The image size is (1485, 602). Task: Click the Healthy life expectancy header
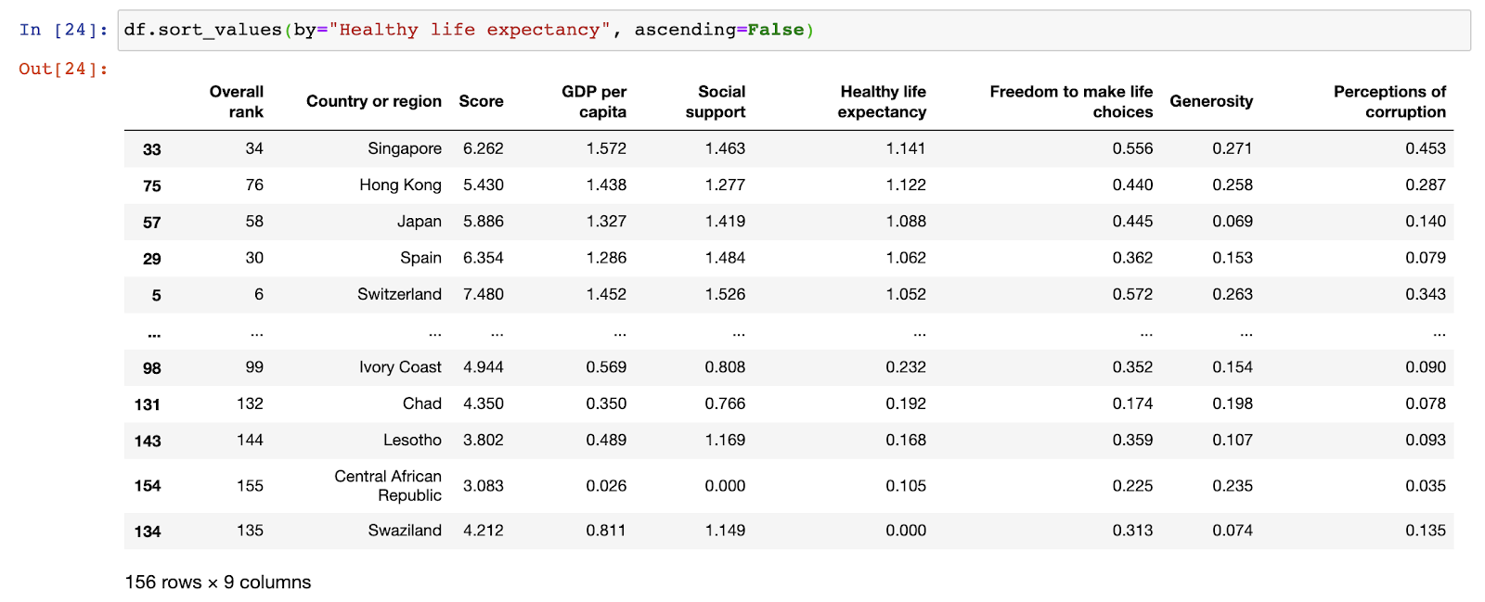coord(882,101)
